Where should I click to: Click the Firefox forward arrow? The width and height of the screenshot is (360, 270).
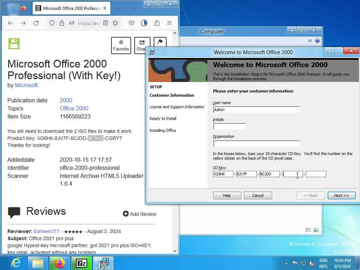(x=23, y=23)
